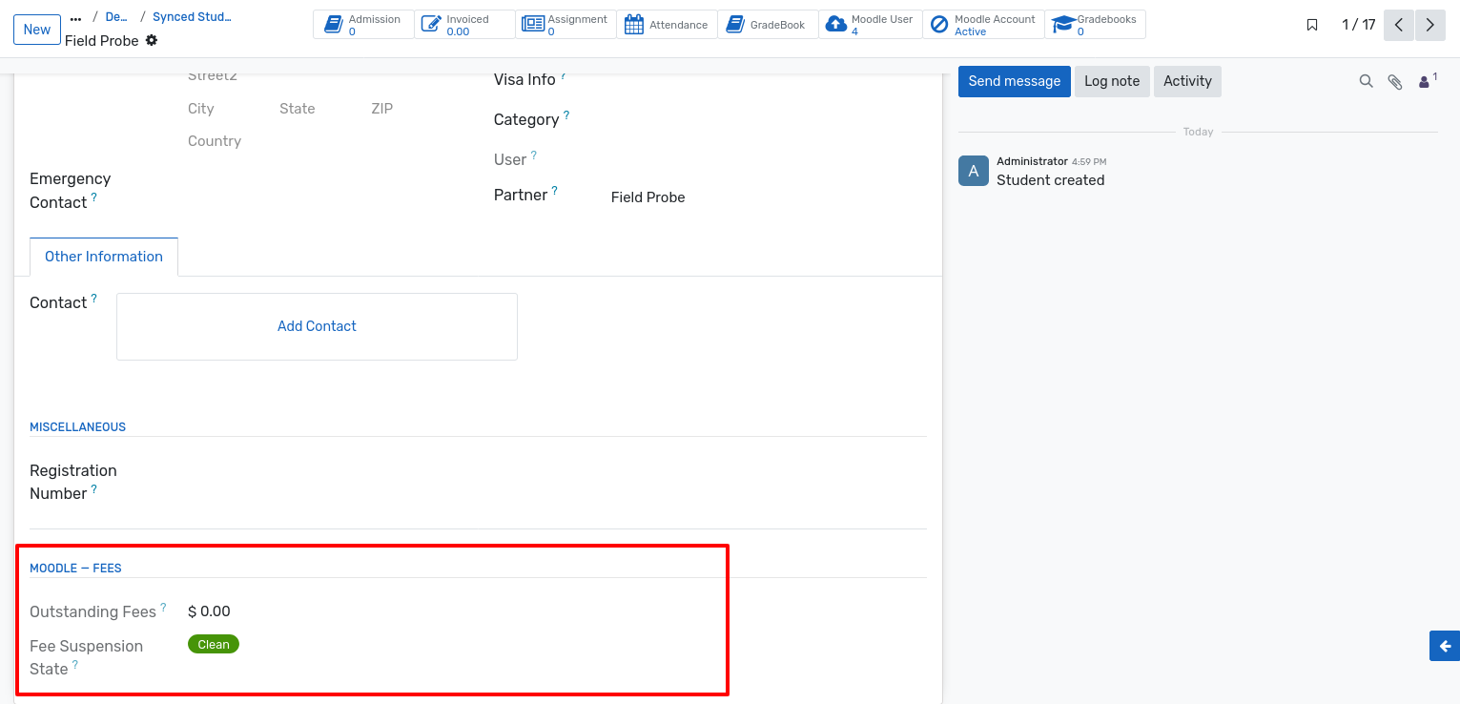1460x704 pixels.
Task: Open the Moodle Account Active button
Action: tap(983, 25)
